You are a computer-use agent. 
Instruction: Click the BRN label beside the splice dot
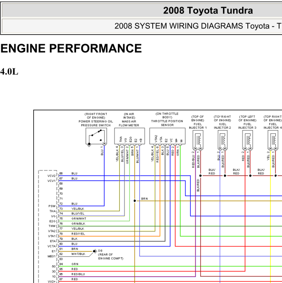click(145, 198)
